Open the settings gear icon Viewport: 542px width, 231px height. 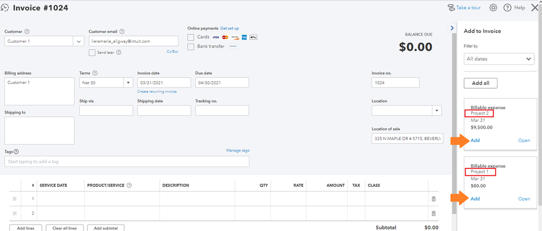click(493, 8)
